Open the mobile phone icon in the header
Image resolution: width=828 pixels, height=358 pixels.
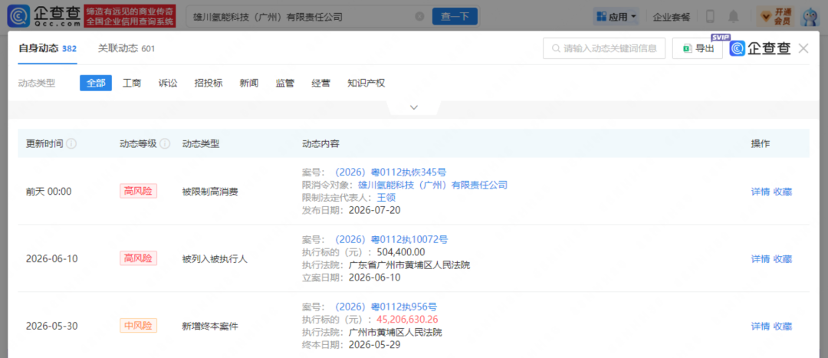tap(710, 17)
